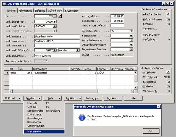The height and width of the screenshot is (137, 176).
Task: Select the Tourensattel description cell
Action: 51,73
